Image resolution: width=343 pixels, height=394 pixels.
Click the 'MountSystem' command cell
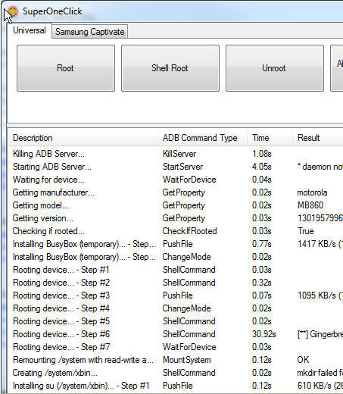(x=187, y=360)
